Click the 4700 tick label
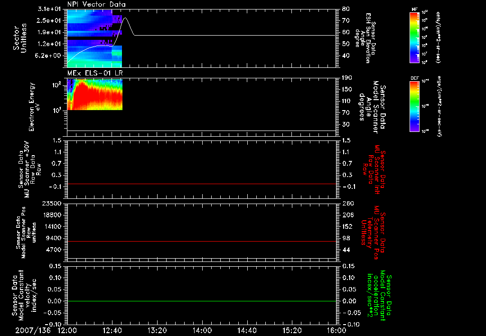The image size is (486, 336). [x=54, y=250]
